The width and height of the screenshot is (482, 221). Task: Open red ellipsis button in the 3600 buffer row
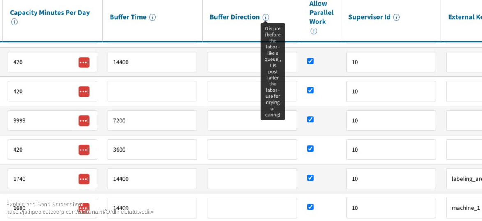coord(84,150)
